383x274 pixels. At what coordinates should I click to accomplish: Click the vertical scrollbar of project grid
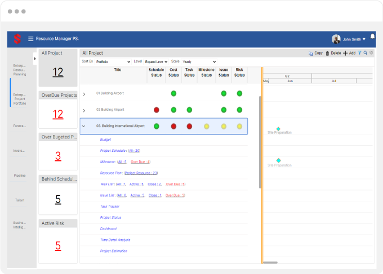click(260, 142)
